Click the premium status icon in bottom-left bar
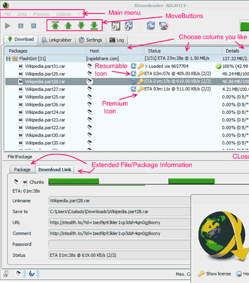249x283 pixels. pos(6,274)
